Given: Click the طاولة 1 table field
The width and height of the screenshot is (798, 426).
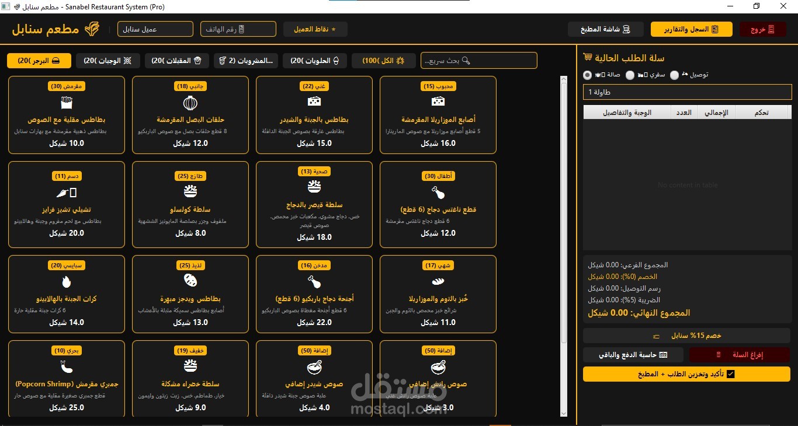Looking at the screenshot, I should tap(688, 92).
